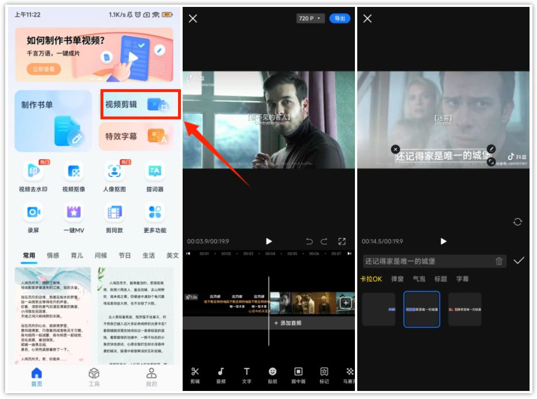Jump to timeline end
This screenshot has width=537, height=399.
coord(349,254)
